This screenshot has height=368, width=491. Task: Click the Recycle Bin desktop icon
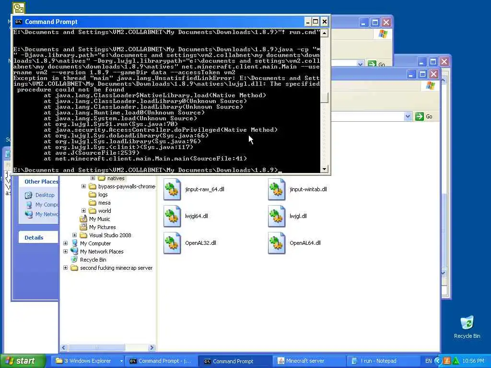tap(467, 323)
